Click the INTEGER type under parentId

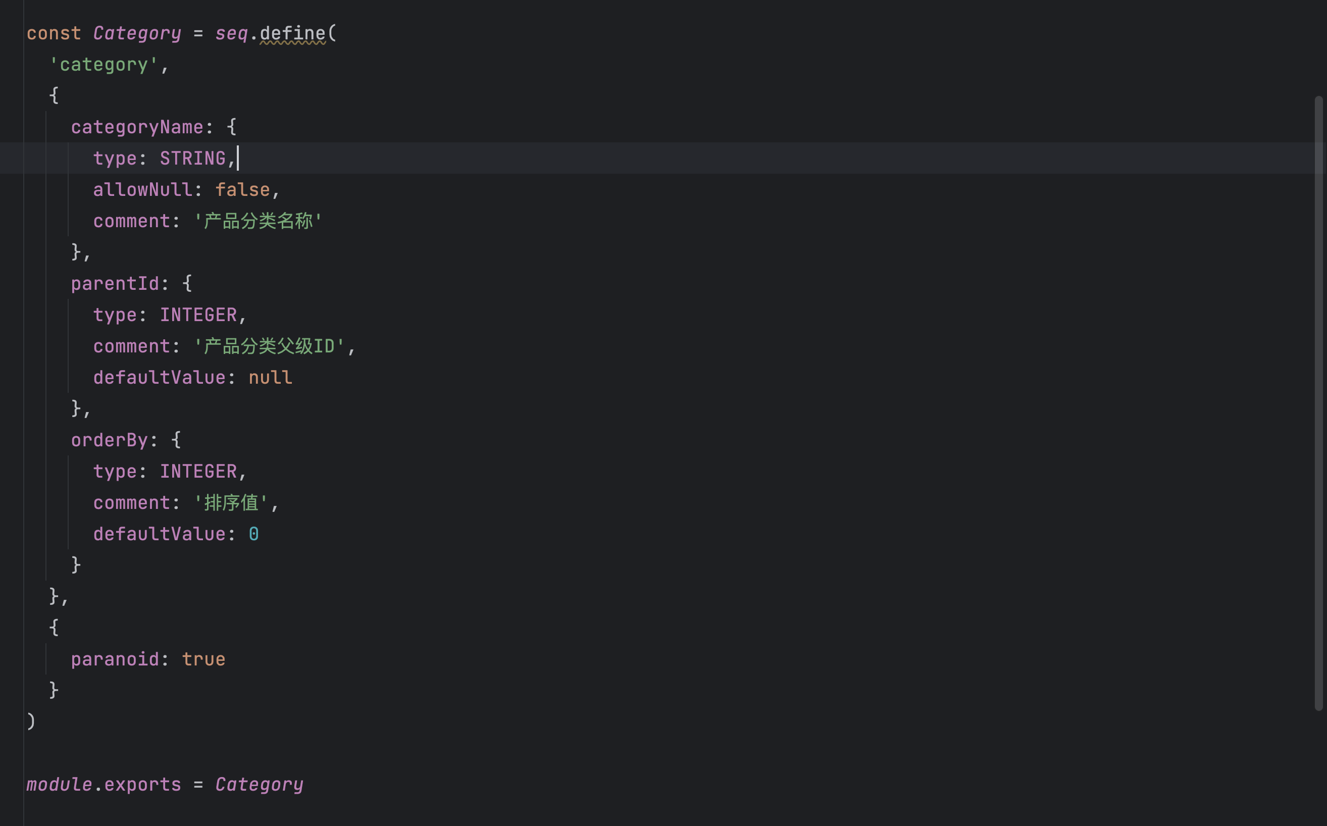198,315
